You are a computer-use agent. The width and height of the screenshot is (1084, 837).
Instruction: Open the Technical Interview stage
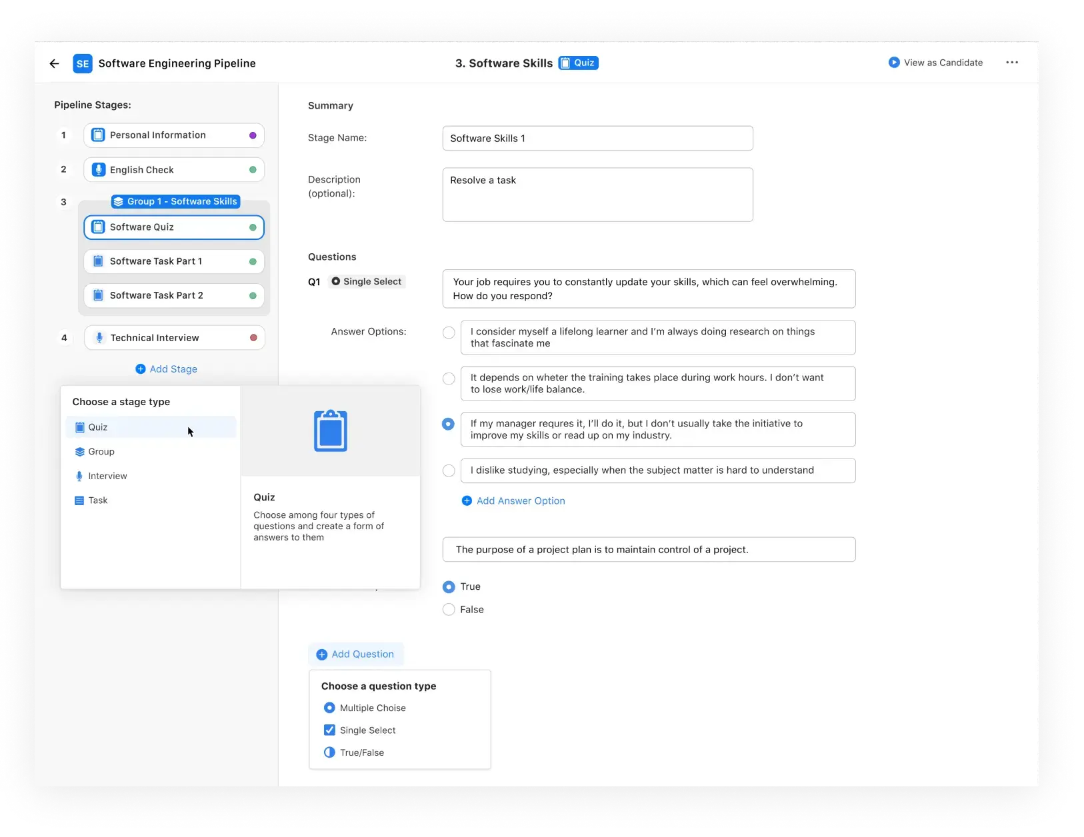pyautogui.click(x=175, y=338)
